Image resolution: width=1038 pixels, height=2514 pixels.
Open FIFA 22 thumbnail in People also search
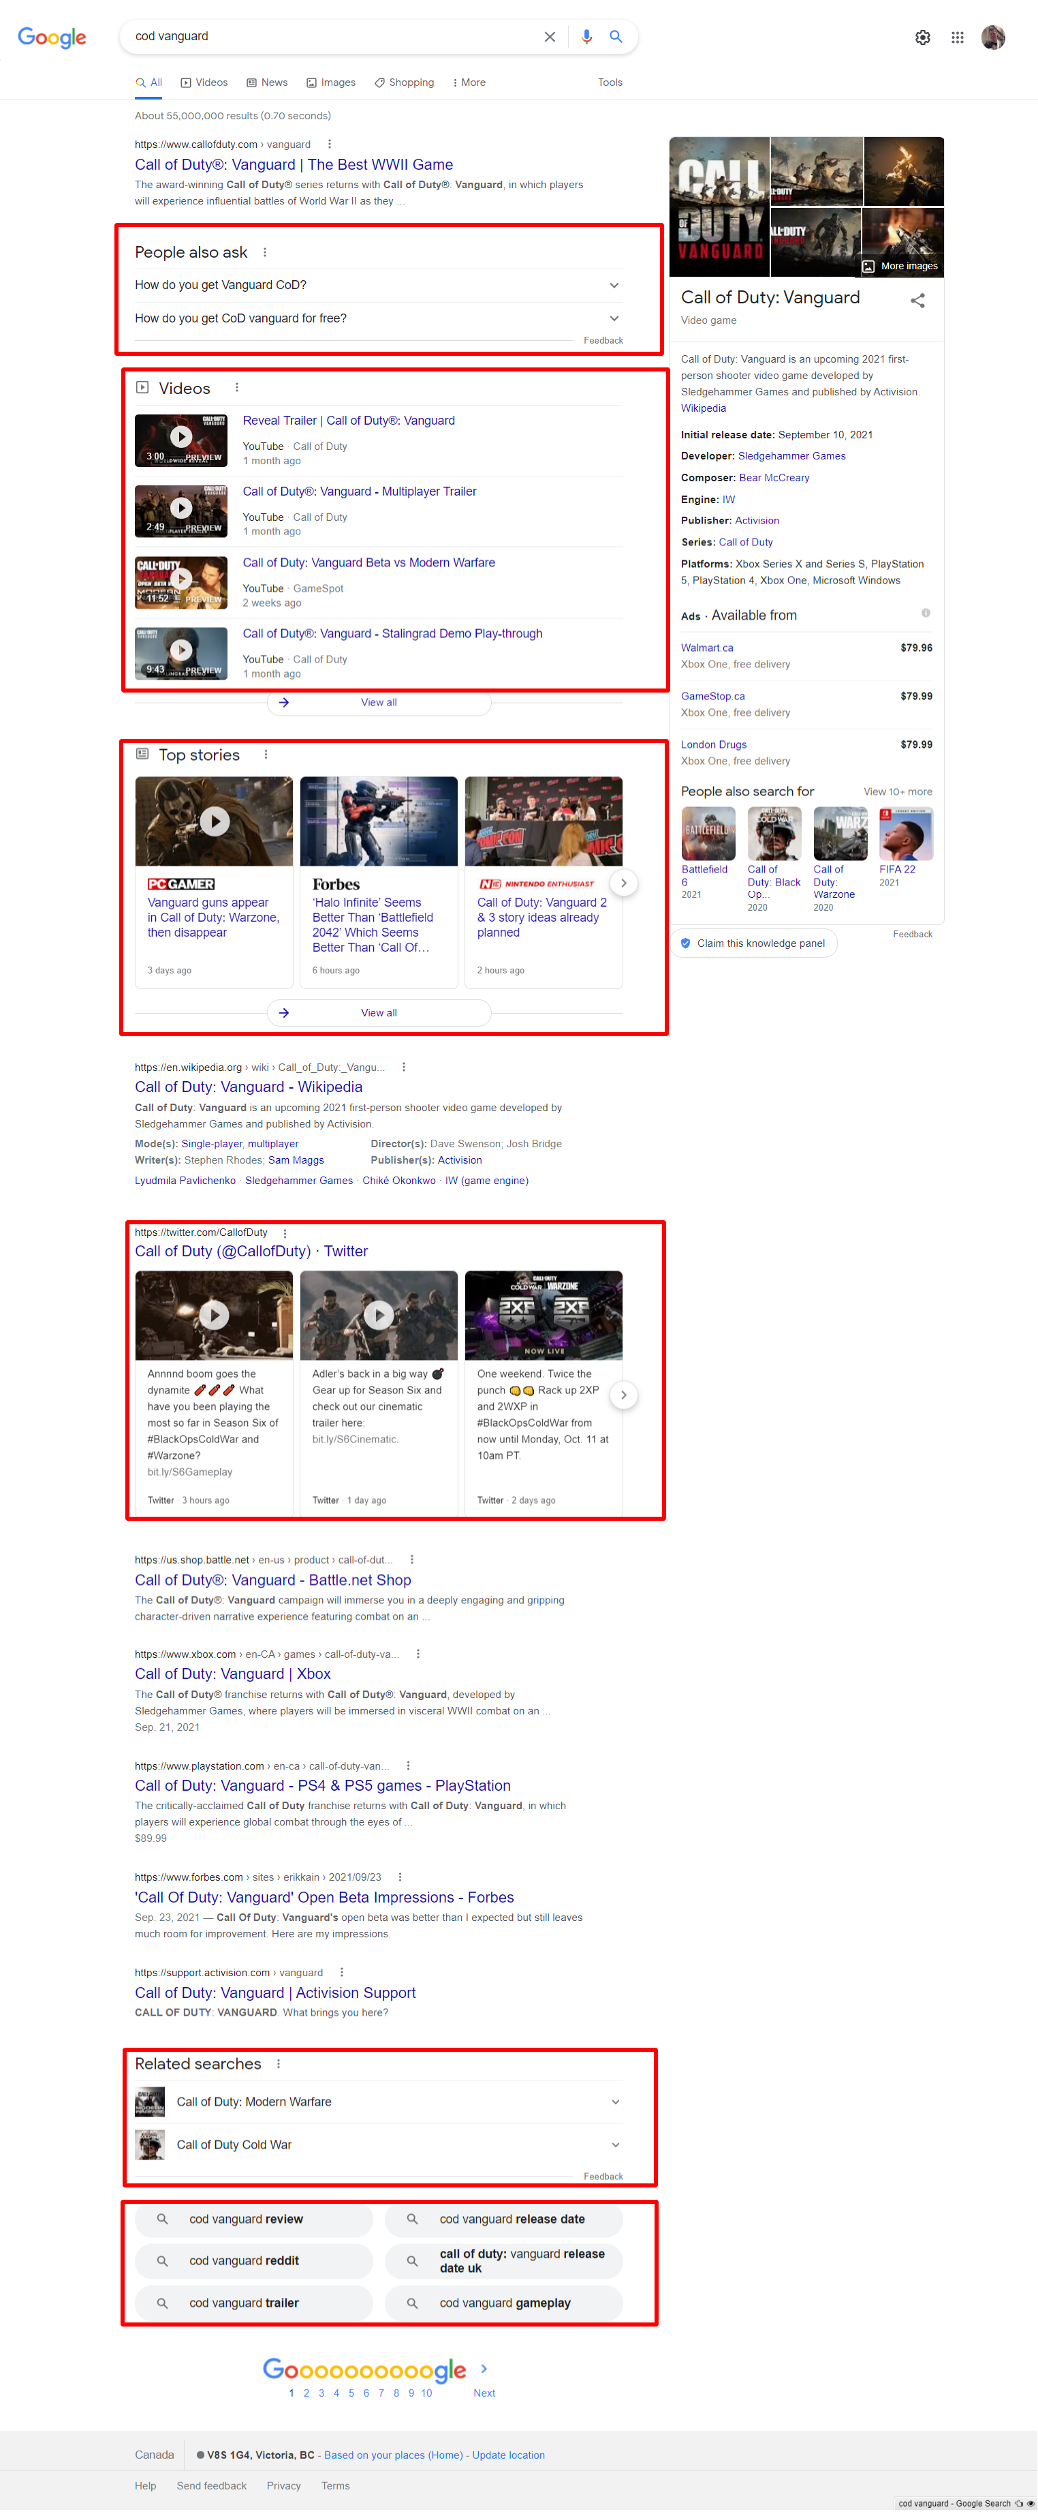[x=907, y=834]
